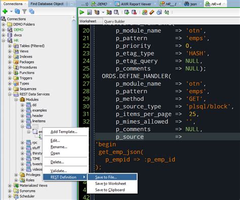Screen dimensions: 240x200
Task: Select the Types tree node
Action: pyautogui.click(x=24, y=84)
